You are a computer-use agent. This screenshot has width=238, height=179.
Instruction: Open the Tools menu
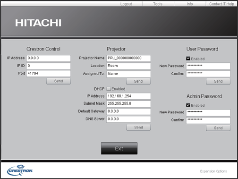(158, 4)
